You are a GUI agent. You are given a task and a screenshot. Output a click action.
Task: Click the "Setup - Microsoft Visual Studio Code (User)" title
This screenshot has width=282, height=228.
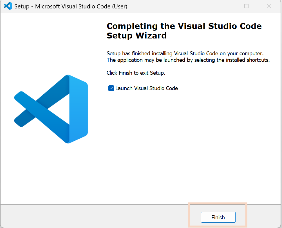click(x=71, y=6)
